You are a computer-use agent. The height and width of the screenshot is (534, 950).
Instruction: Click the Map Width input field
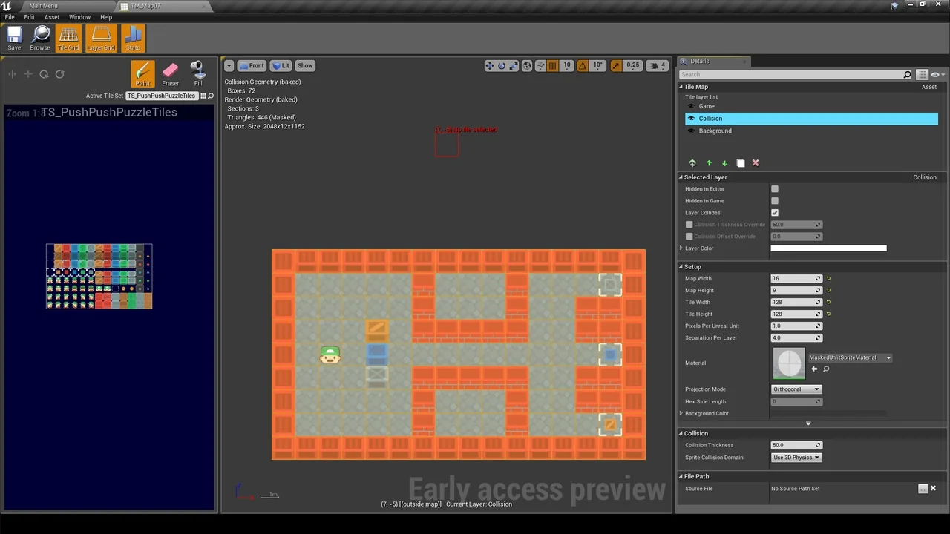click(794, 279)
